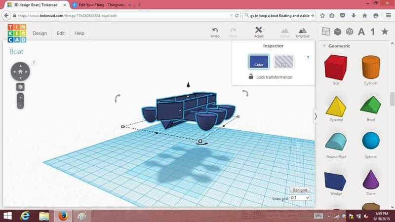Reload the Tinkercad page
This screenshot has height=222, width=395.
[237, 16]
